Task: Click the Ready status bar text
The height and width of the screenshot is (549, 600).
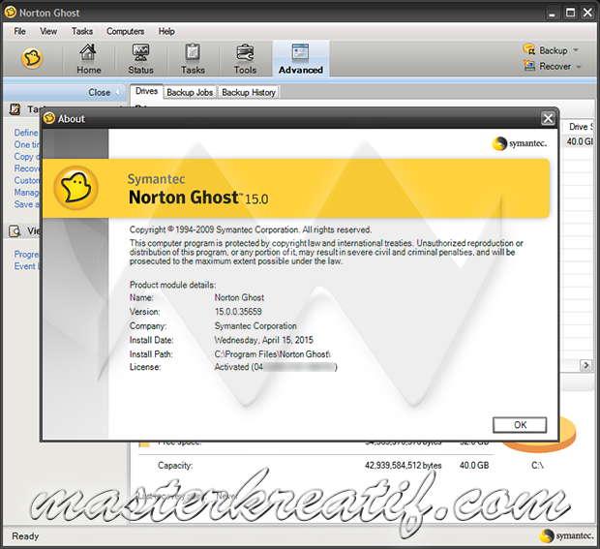Action: click(x=25, y=536)
